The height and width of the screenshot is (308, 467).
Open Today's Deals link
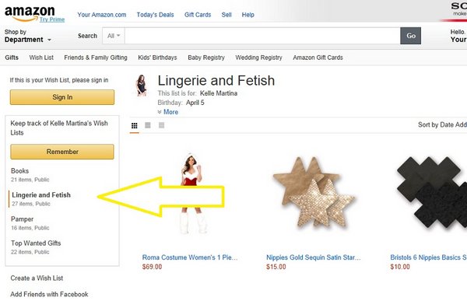pyautogui.click(x=155, y=15)
